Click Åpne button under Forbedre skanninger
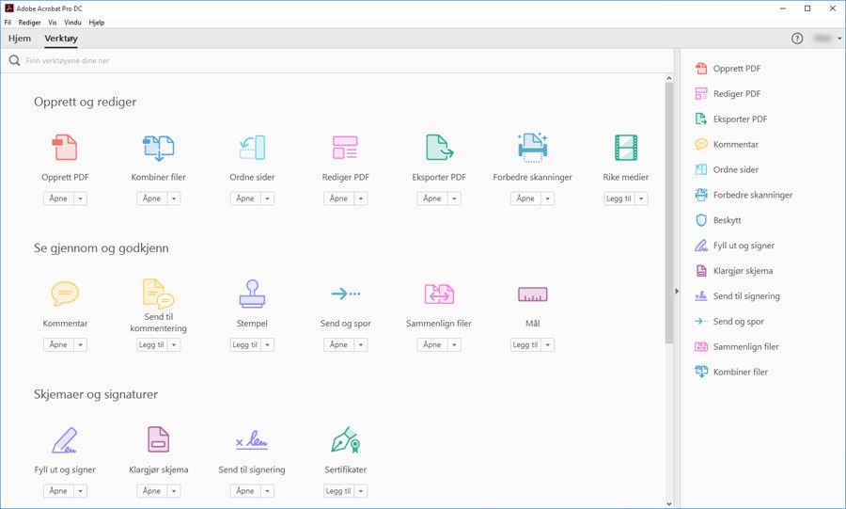 (x=525, y=199)
